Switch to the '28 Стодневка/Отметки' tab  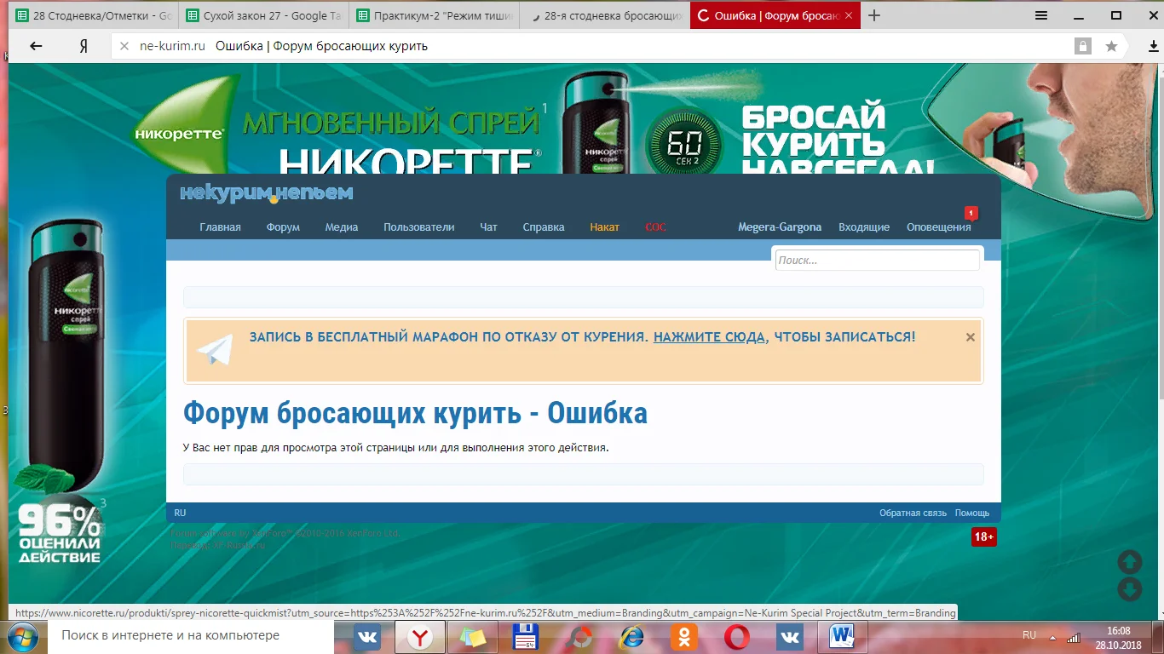click(x=93, y=15)
